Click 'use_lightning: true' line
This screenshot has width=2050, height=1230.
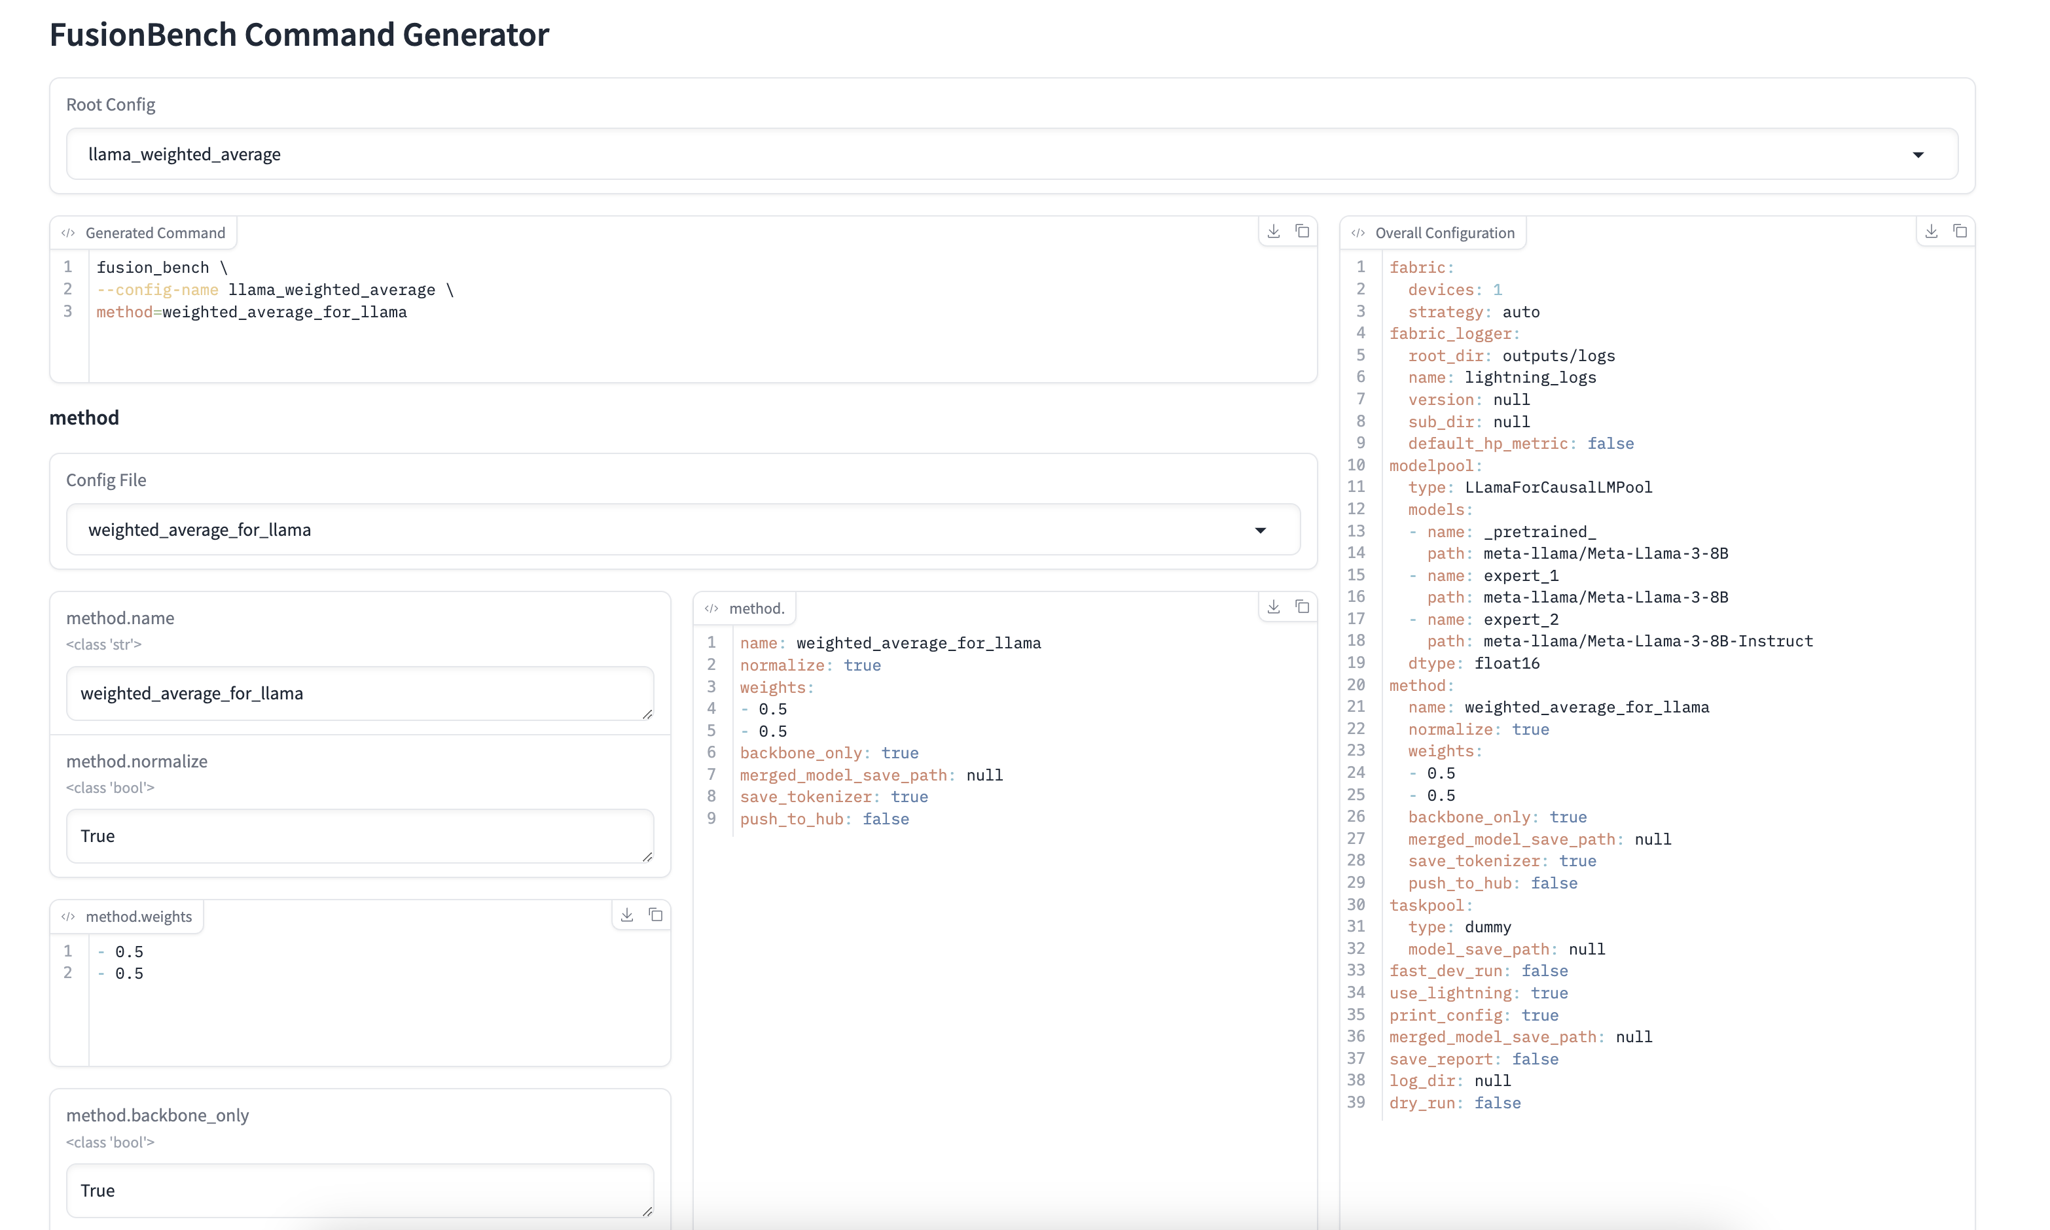[x=1479, y=993]
